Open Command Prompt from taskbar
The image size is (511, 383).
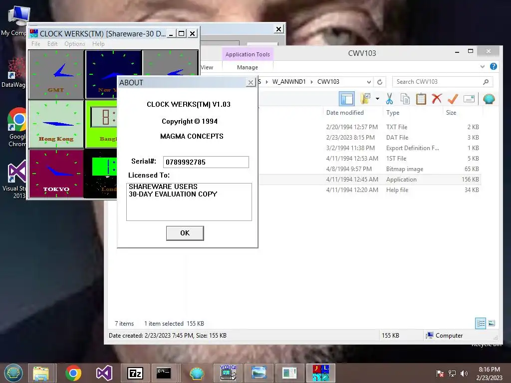(x=164, y=373)
